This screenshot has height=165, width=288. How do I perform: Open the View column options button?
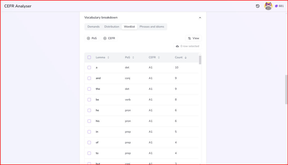point(193,38)
